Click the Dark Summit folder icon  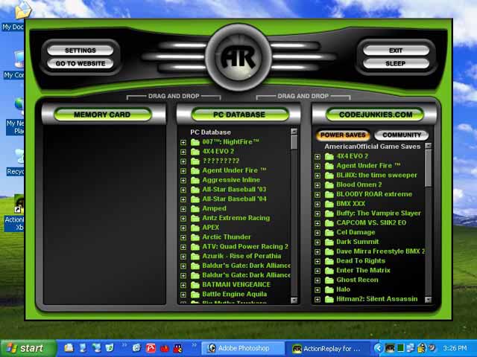click(x=329, y=242)
